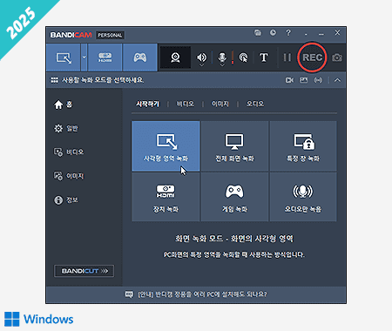Choose 특정 창 녹화 tile
Image resolution: width=392 pixels, height=331 pixels.
303,146
